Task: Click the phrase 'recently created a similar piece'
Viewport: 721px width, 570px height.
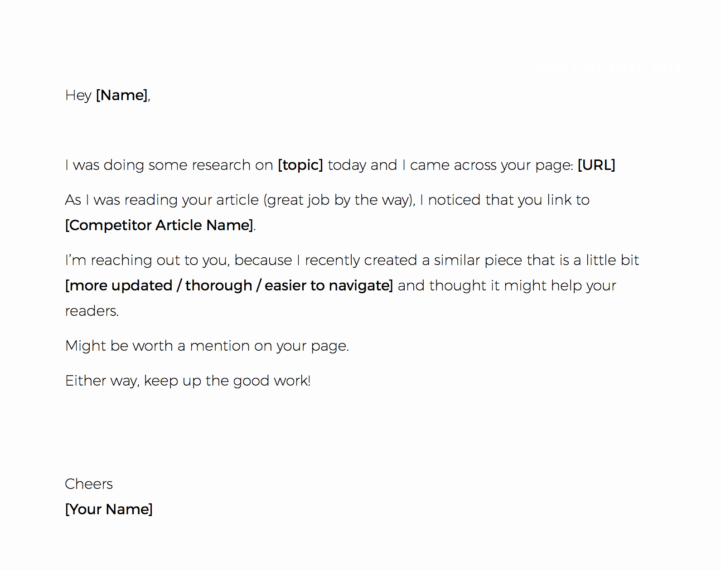Action: (392, 260)
